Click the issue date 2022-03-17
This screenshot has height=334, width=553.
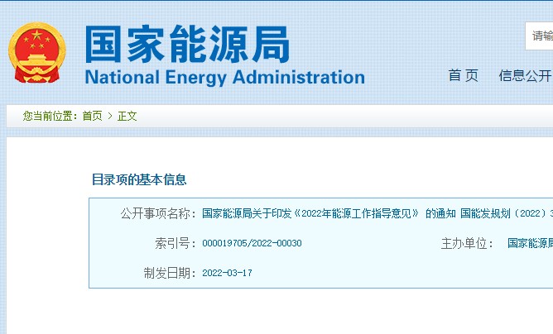click(227, 273)
